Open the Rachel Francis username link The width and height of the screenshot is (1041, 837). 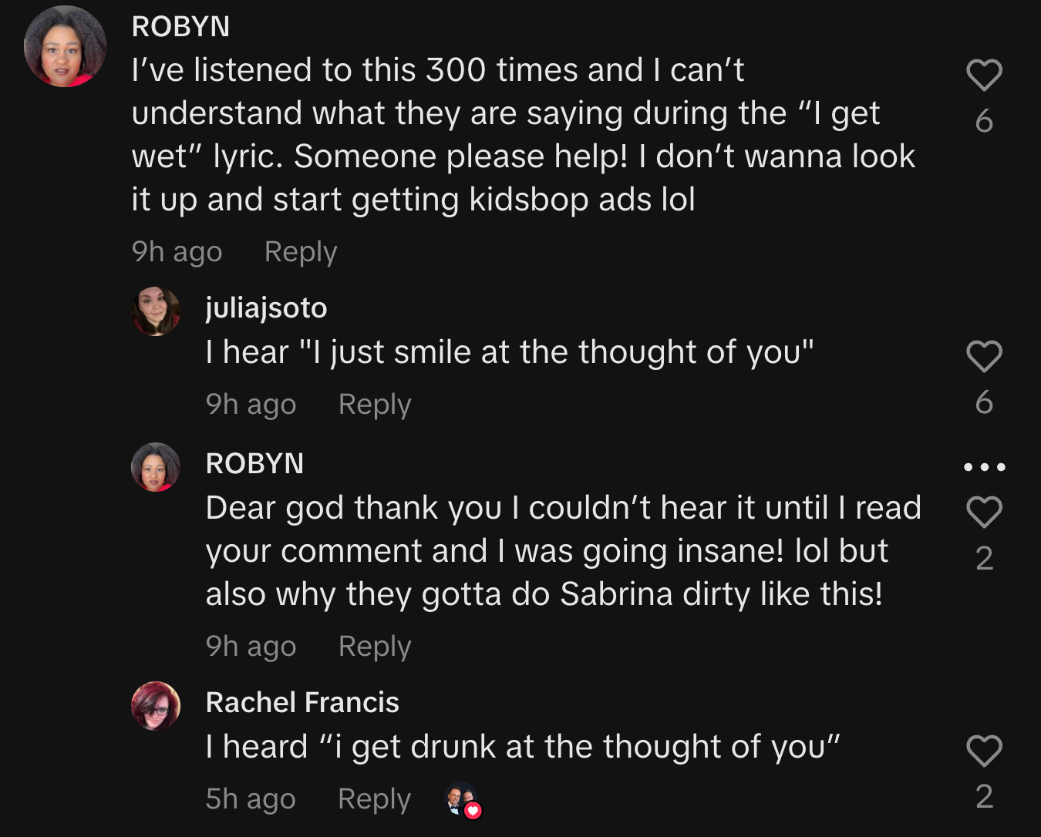pyautogui.click(x=302, y=702)
